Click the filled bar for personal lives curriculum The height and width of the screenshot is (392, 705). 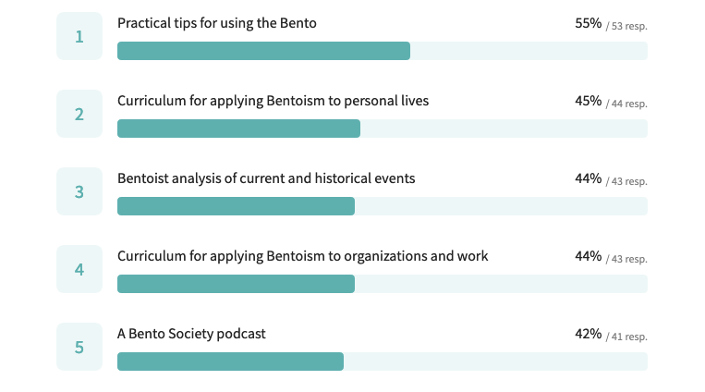[238, 129]
